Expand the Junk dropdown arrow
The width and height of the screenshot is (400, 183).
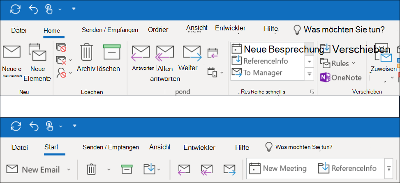click(x=70, y=73)
